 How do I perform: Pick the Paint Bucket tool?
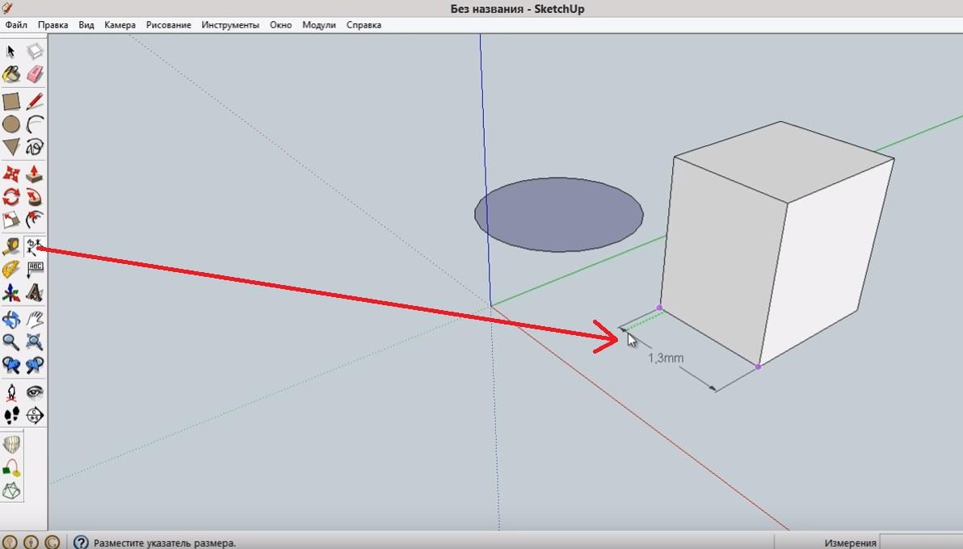(x=11, y=75)
